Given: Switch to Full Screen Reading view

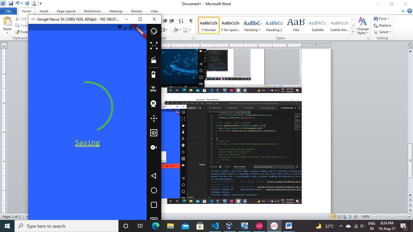Looking at the screenshot, I should 339,217.
